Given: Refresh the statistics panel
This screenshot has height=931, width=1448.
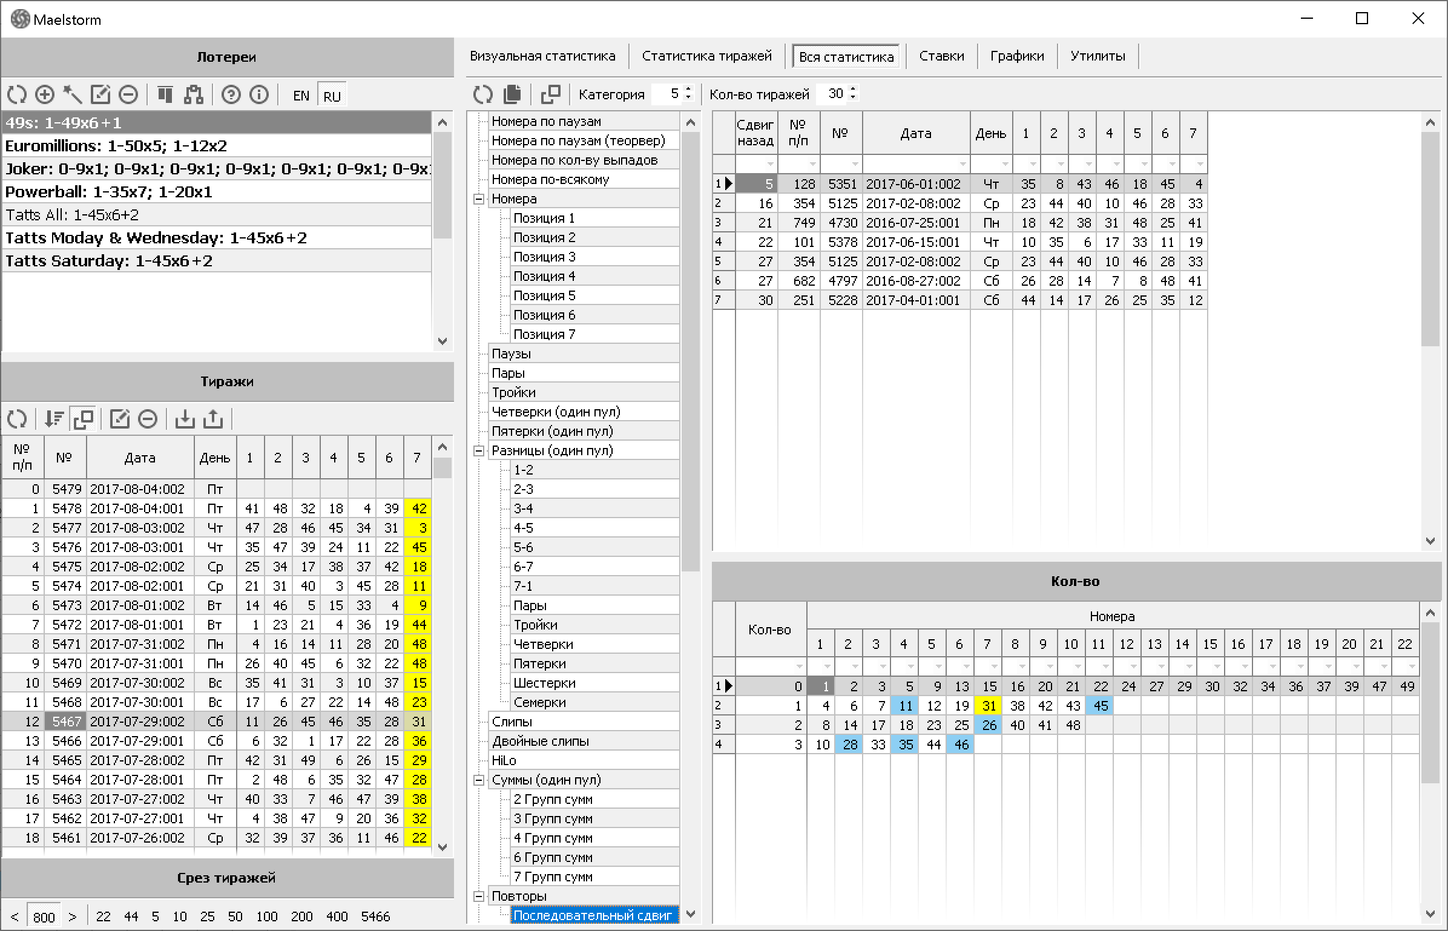Looking at the screenshot, I should click(x=483, y=94).
